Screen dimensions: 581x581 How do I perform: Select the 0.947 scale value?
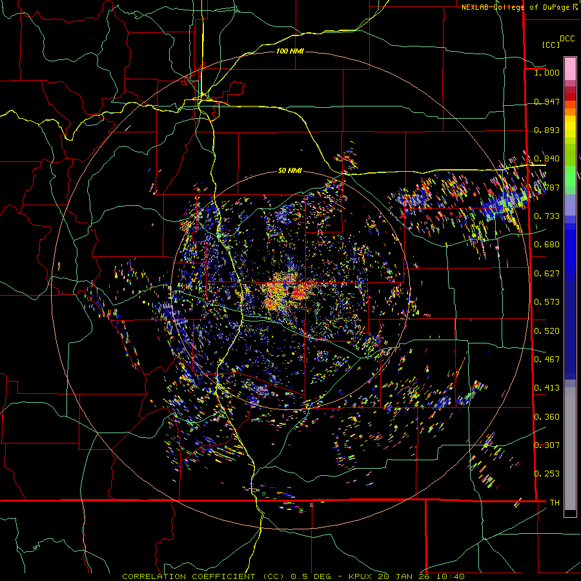[547, 101]
